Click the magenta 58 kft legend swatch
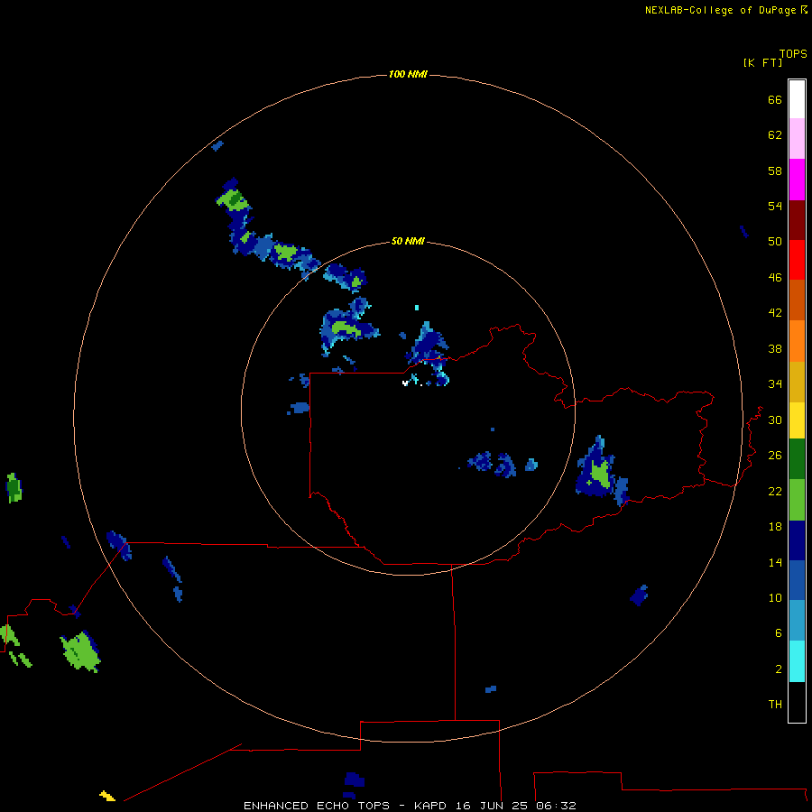Image resolution: width=812 pixels, height=812 pixels. pyautogui.click(x=797, y=180)
